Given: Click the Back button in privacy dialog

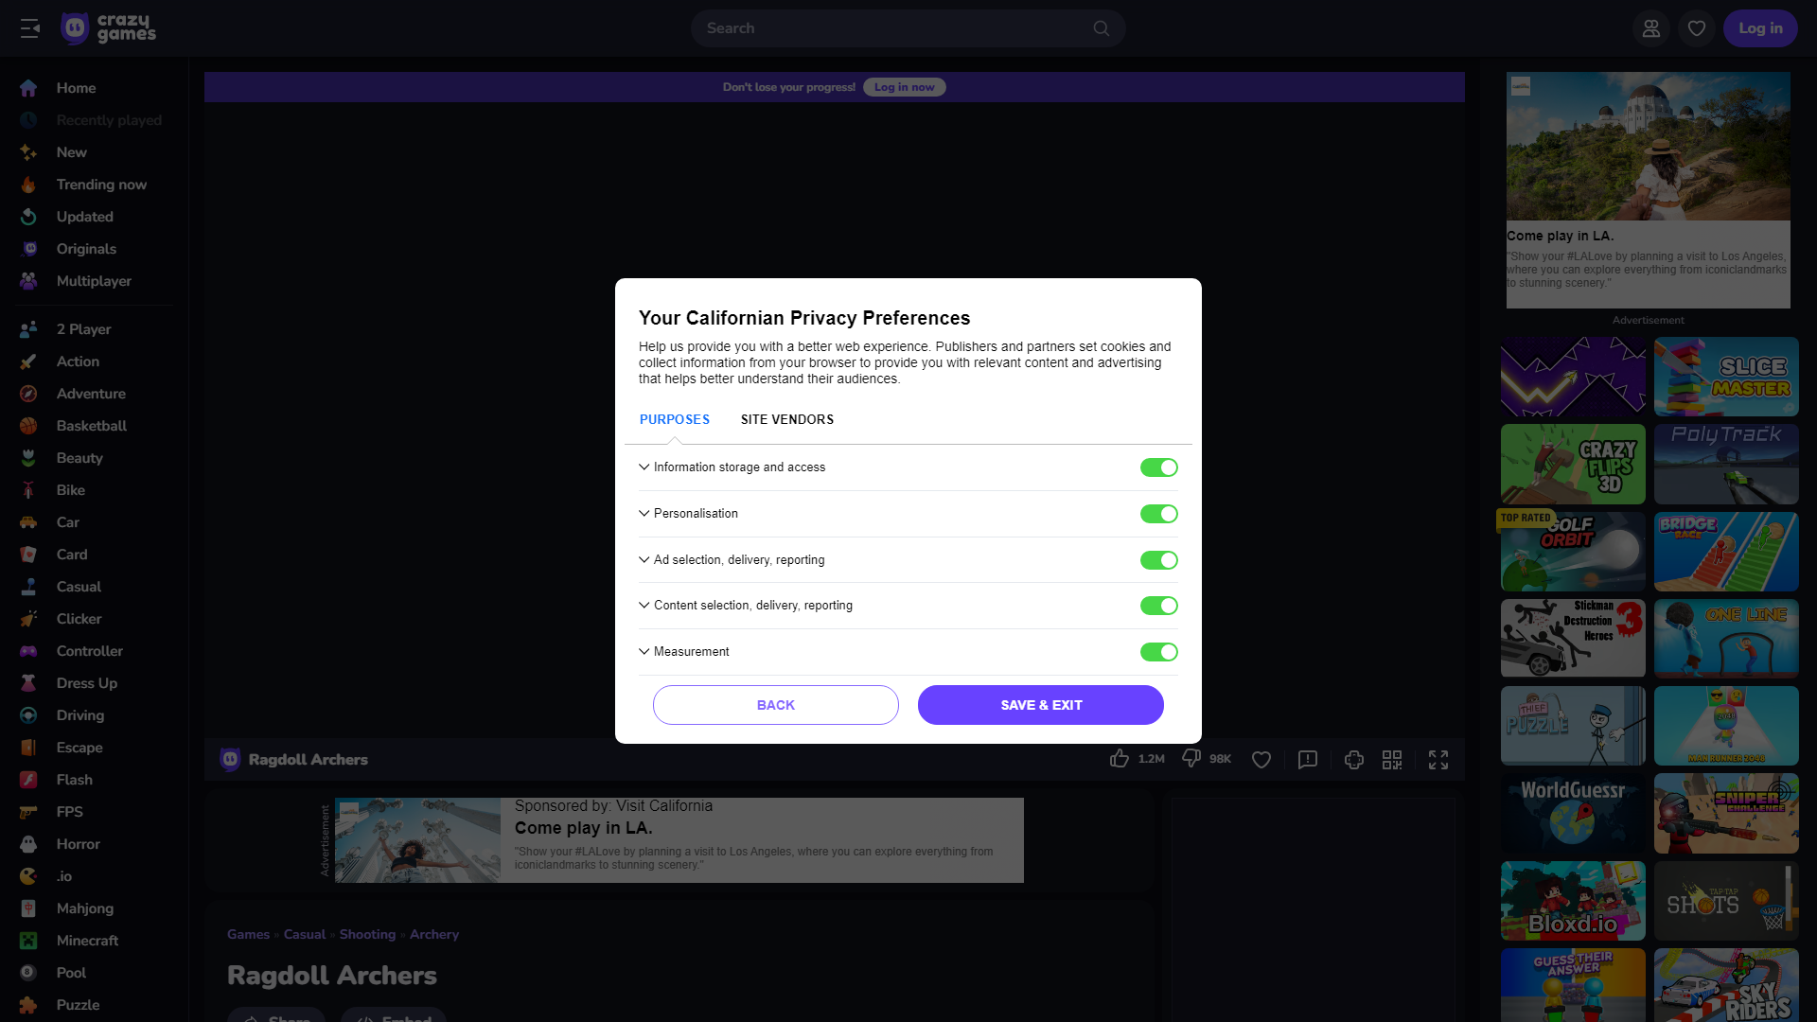Looking at the screenshot, I should pyautogui.click(x=775, y=704).
